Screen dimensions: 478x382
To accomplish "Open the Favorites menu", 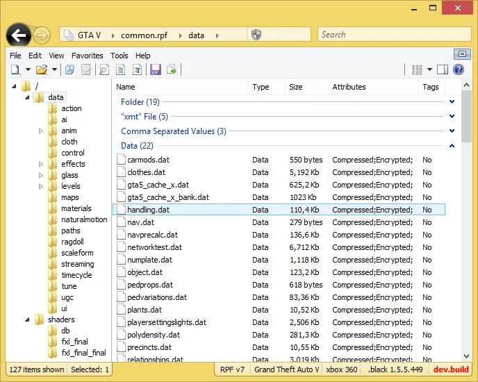I will (87, 56).
